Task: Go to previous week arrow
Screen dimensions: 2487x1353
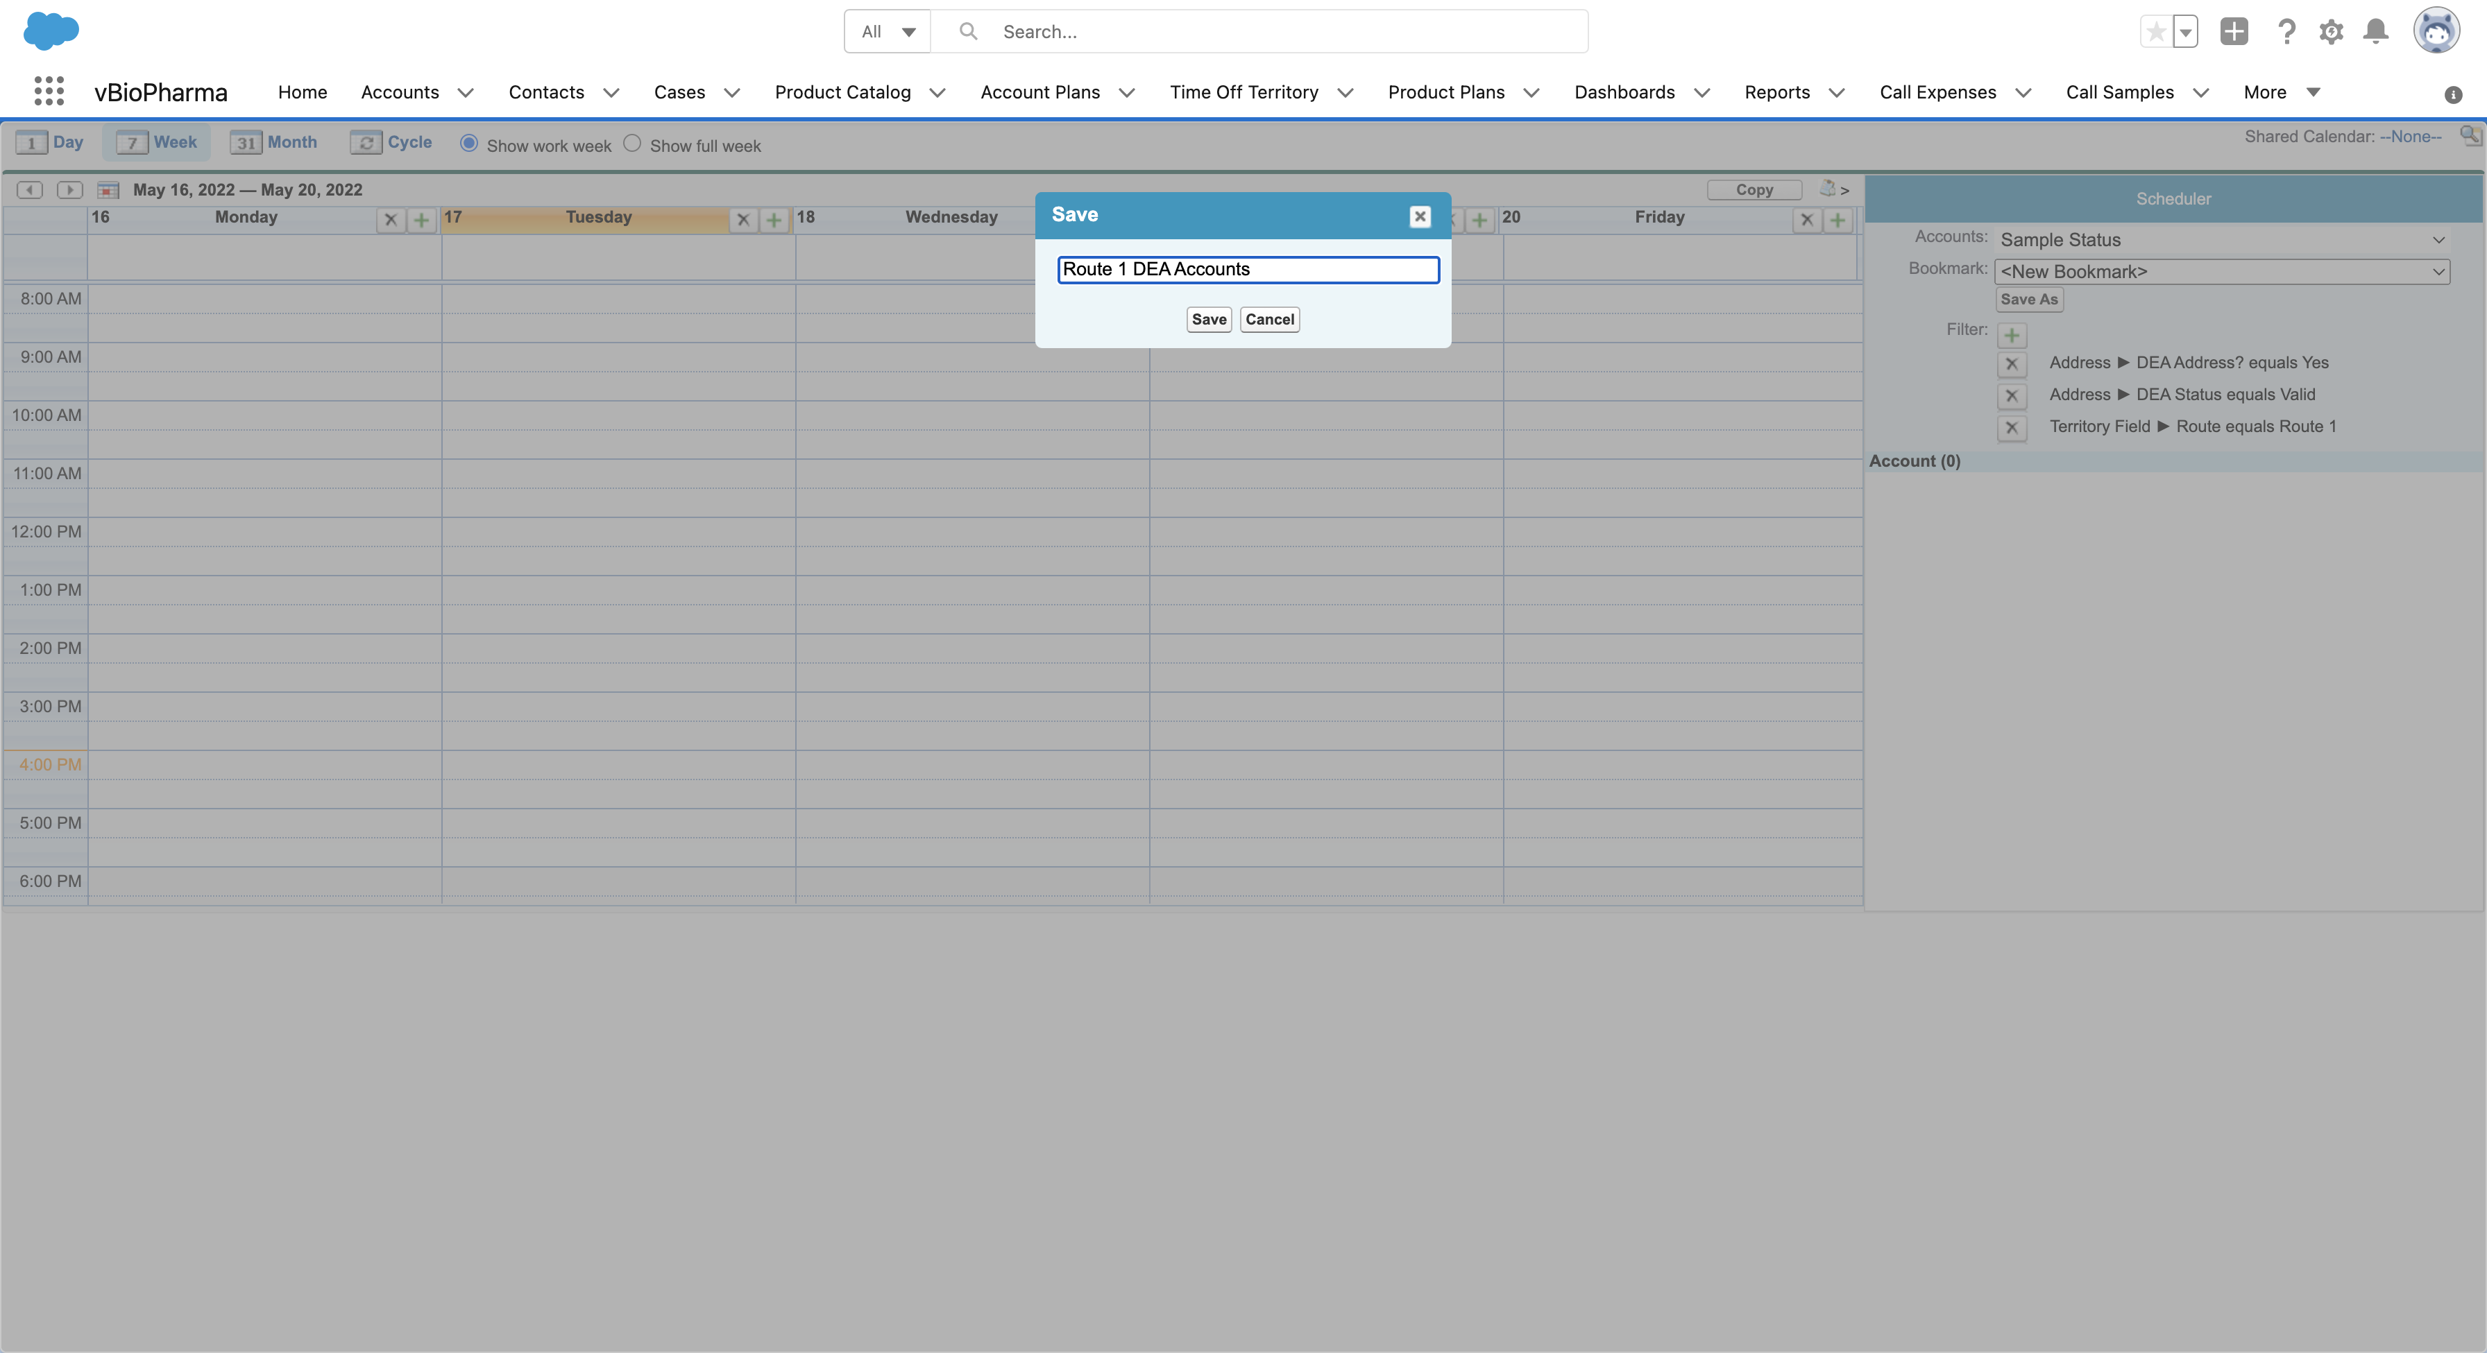Action: (x=30, y=190)
